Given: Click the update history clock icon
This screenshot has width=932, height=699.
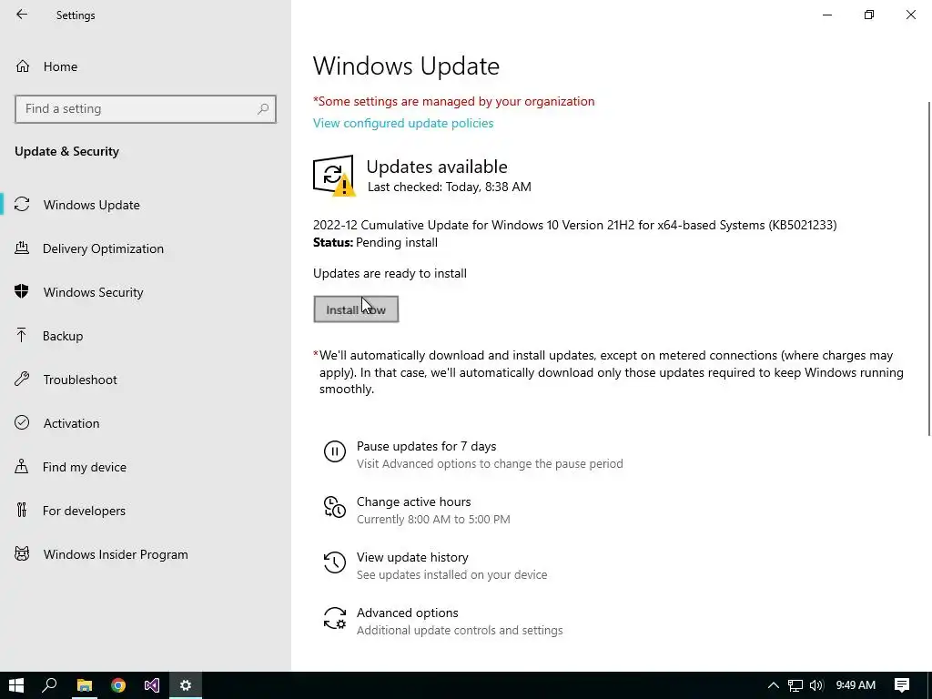Looking at the screenshot, I should tap(335, 562).
